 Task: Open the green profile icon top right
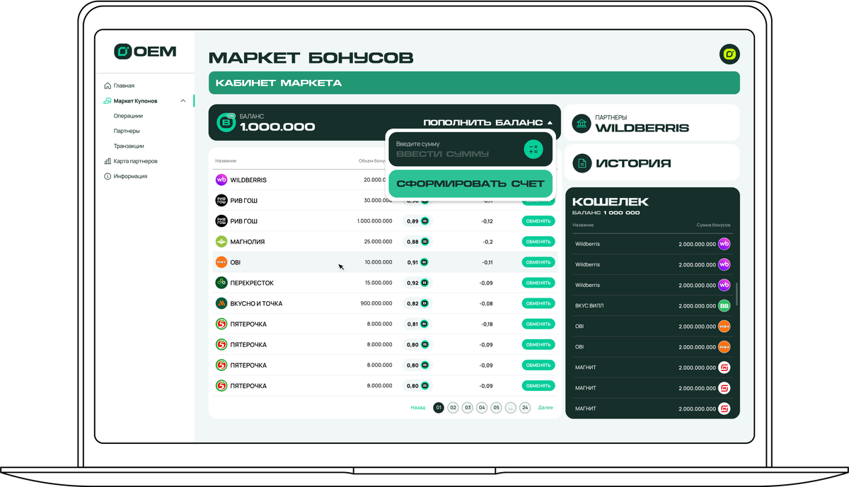[729, 54]
